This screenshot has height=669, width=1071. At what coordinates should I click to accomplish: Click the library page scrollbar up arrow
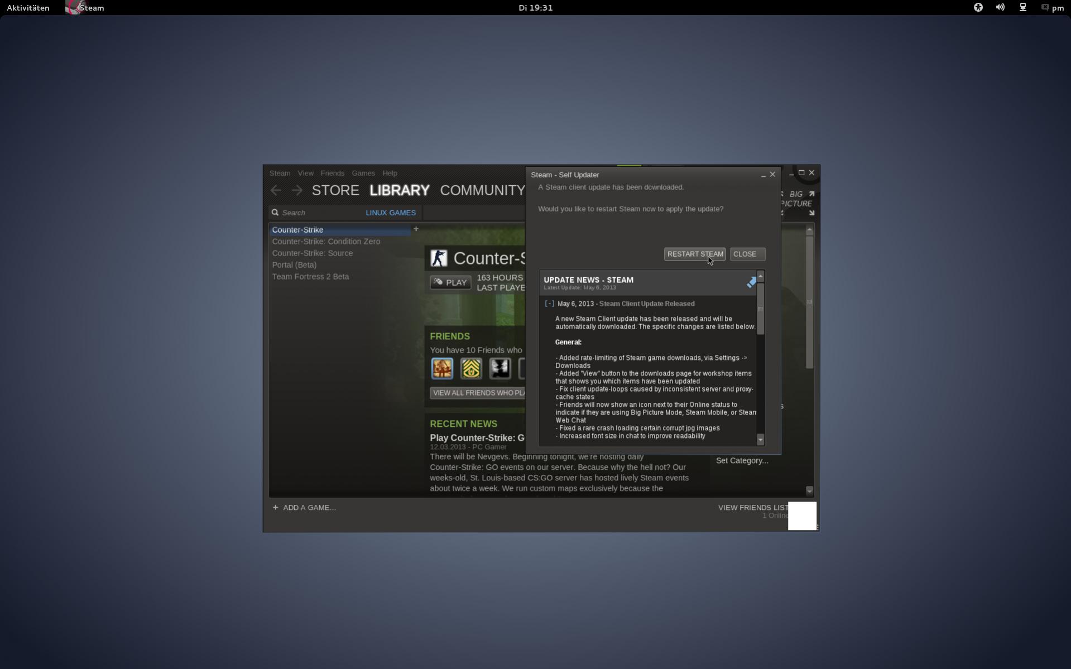(809, 230)
